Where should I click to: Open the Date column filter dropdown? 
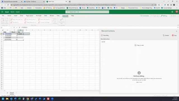click(10, 32)
